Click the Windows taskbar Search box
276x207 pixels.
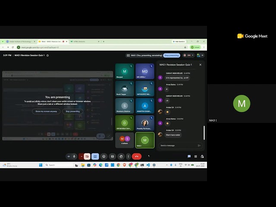(x=59, y=165)
